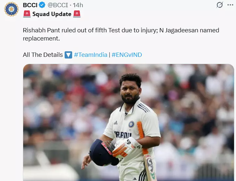The height and width of the screenshot is (181, 236).
Task: Click the left siren emoji before Squad Update
Action: point(27,14)
